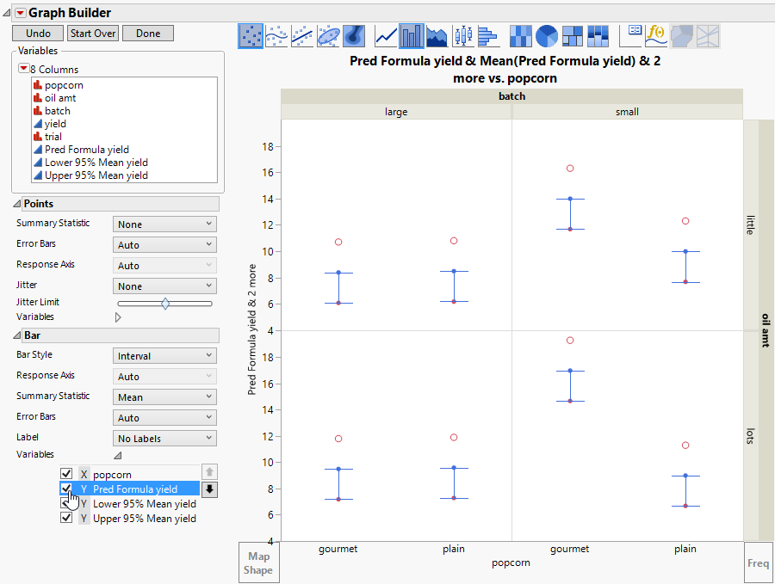Adjust the Jitter Limit slider
The height and width of the screenshot is (584, 775).
coord(164,303)
